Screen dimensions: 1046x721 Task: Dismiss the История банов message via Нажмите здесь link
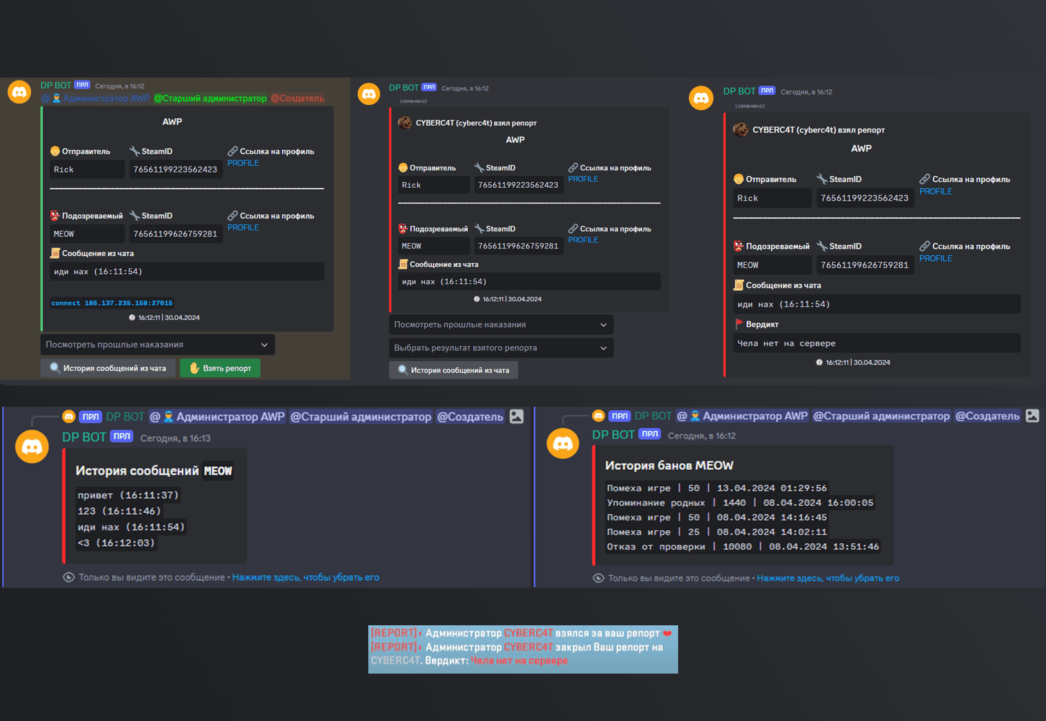828,578
